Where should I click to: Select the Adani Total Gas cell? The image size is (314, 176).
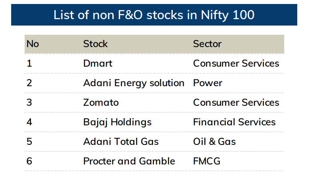[121, 141]
